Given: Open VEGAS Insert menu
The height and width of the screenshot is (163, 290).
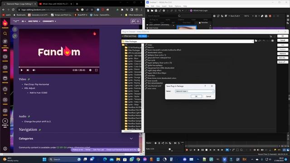Looking at the screenshot, I should coord(164,6).
